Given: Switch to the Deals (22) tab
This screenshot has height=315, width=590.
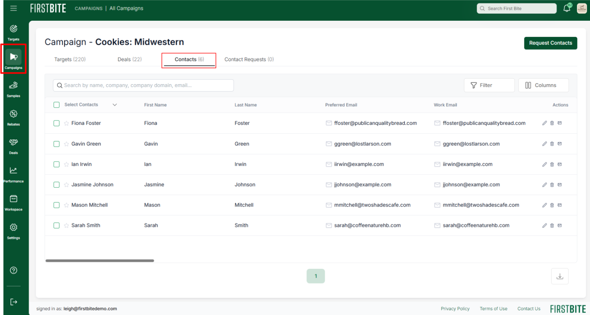Looking at the screenshot, I should 130,59.
